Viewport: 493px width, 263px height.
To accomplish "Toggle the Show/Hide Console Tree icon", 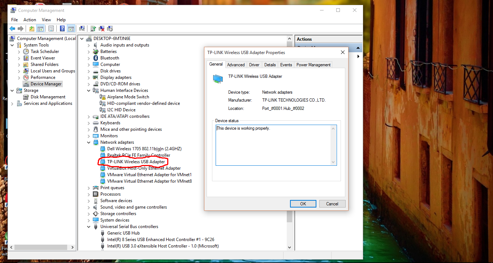I will (x=40, y=28).
